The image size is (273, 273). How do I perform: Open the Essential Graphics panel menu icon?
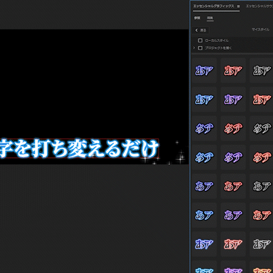coord(239,7)
